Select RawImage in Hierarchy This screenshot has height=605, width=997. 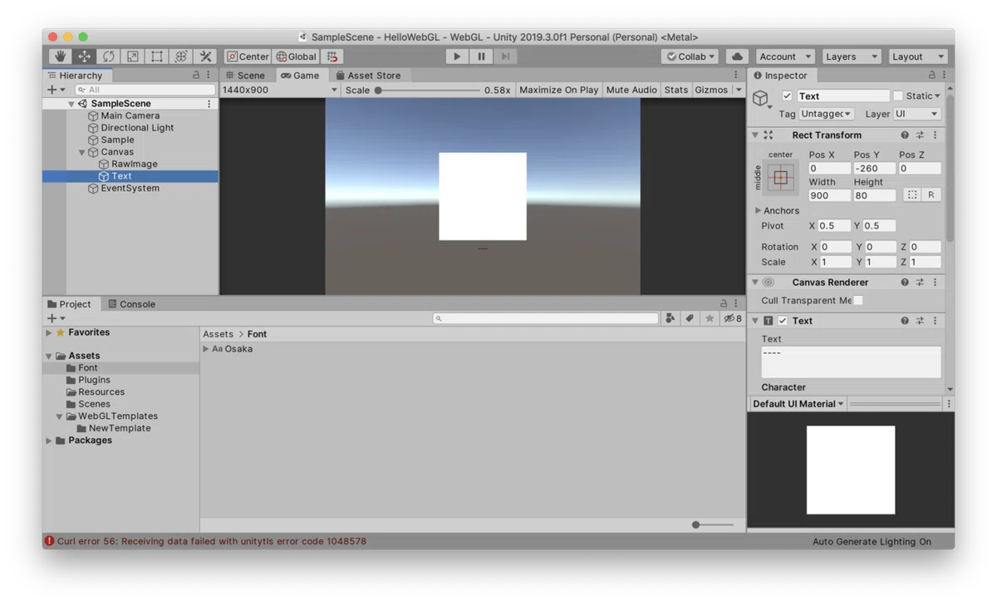(x=135, y=165)
